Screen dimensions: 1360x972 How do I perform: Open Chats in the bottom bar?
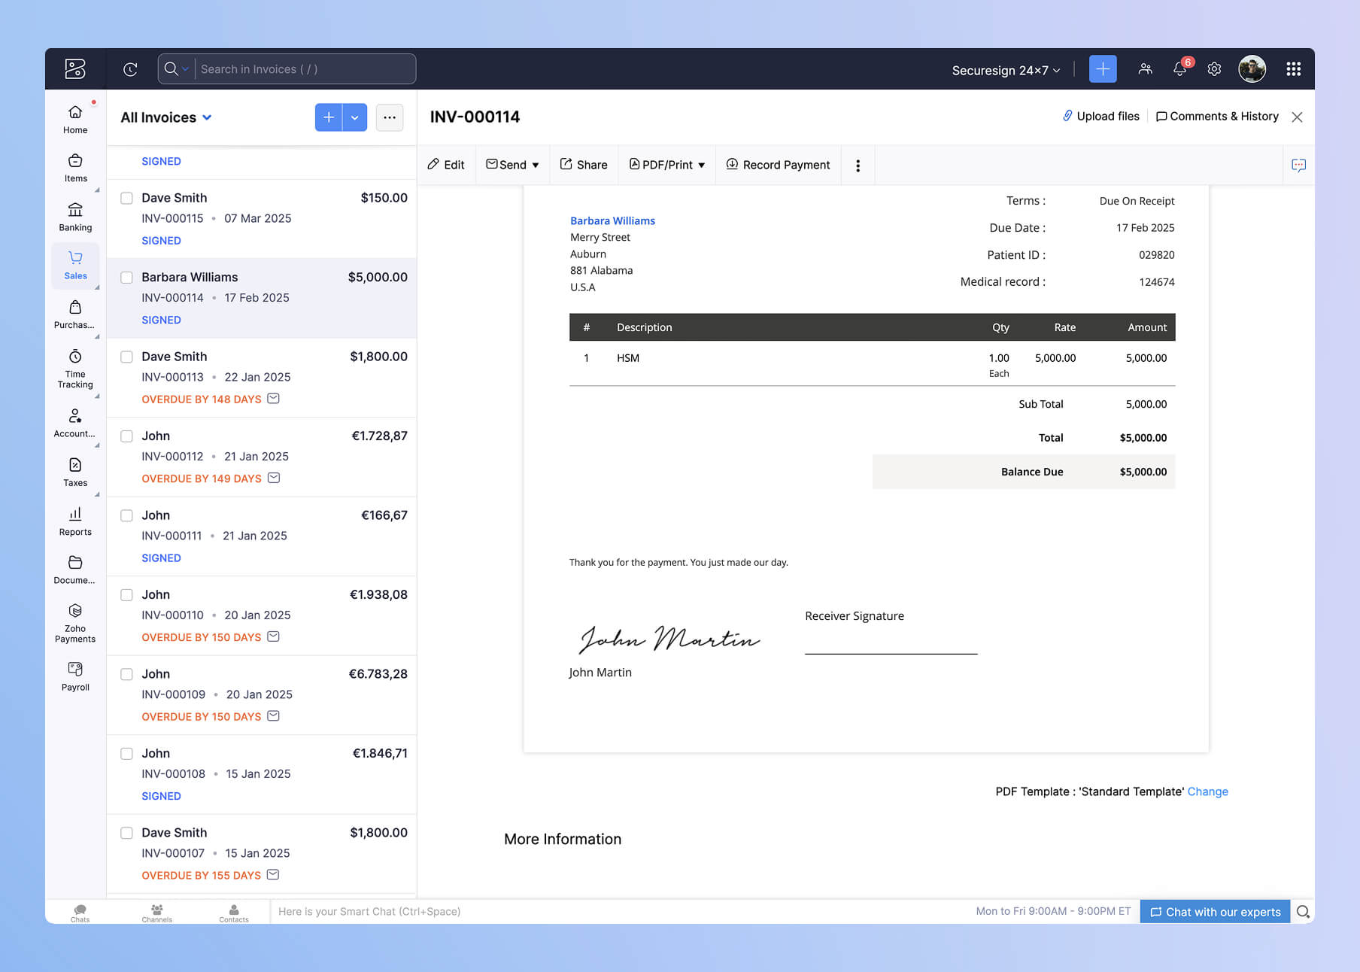pos(80,913)
